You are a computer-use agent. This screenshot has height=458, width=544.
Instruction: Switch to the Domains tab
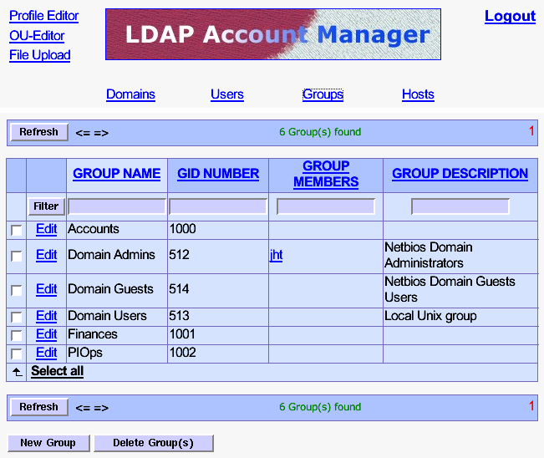click(130, 94)
